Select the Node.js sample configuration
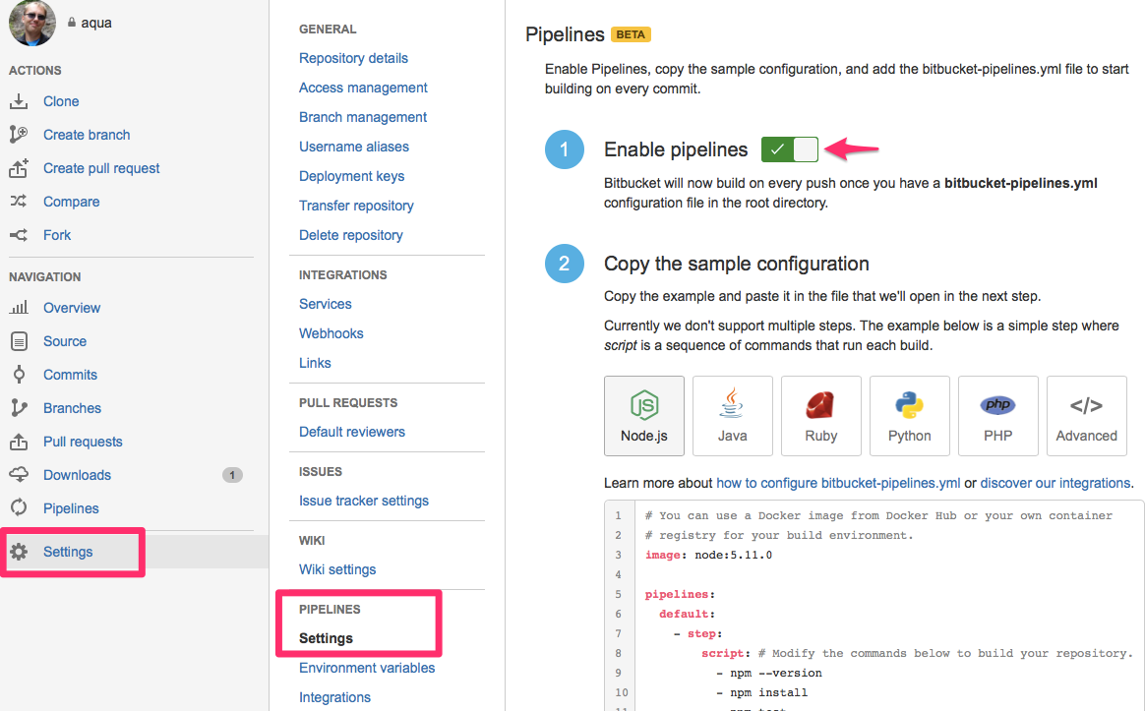The width and height of the screenshot is (1145, 711). coord(644,416)
